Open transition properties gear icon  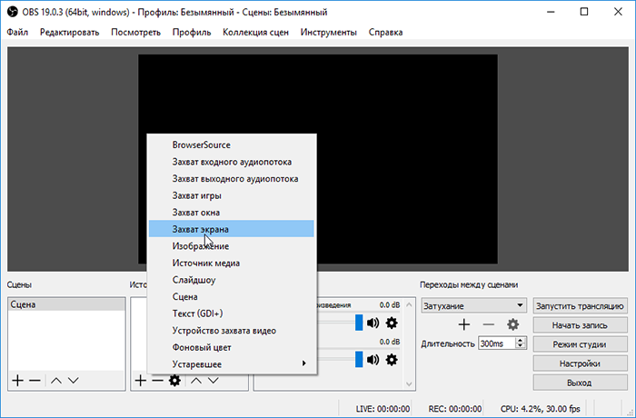coord(512,324)
